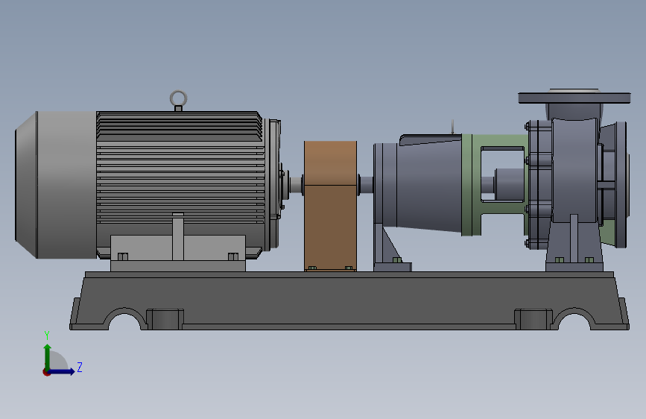The image size is (646, 419).
Task: Click the 'Z' axis label
Action: coord(80,367)
